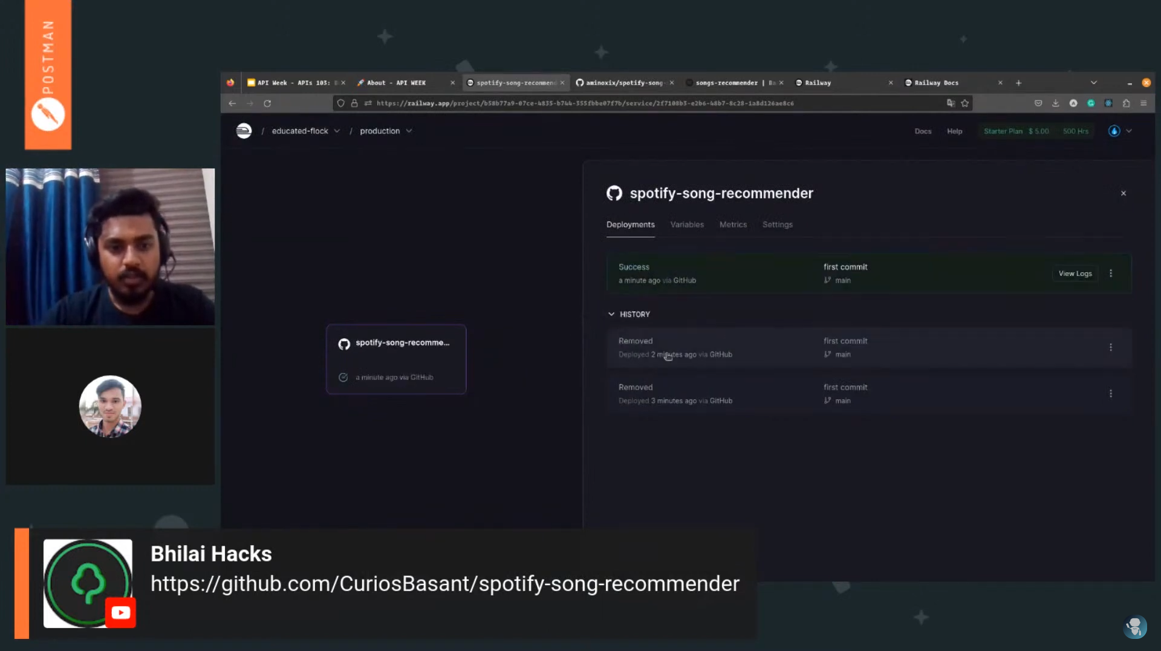Click the Starter Plan $5.00 usage badge

(x=1036, y=131)
